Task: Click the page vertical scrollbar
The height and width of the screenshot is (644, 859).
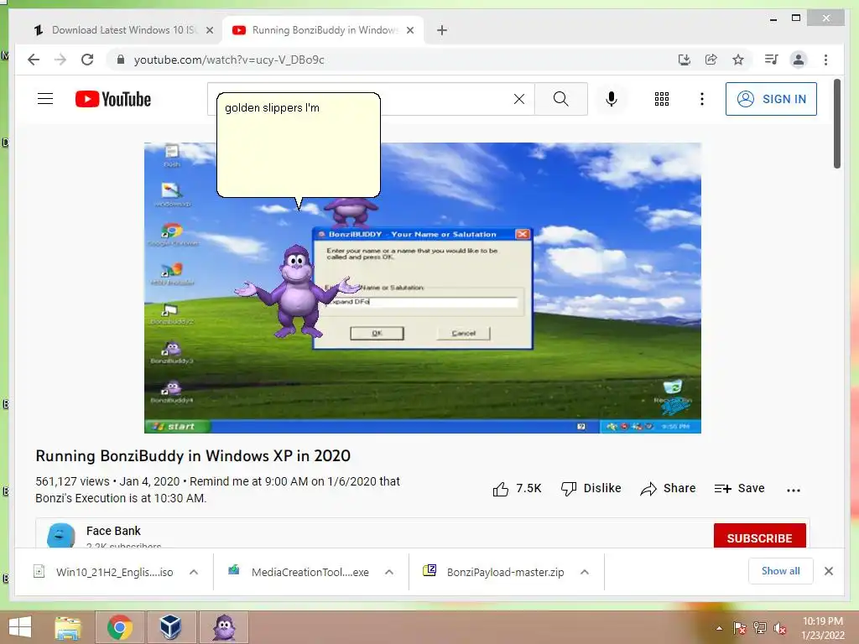Action: (x=836, y=124)
